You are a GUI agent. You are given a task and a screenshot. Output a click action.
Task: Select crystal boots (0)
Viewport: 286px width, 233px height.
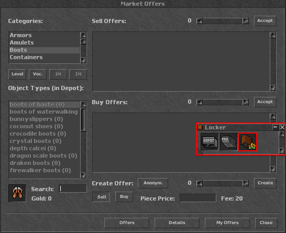[x=45, y=141]
